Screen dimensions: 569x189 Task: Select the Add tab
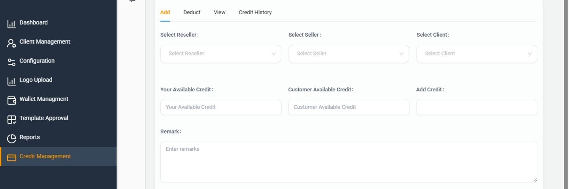[165, 12]
